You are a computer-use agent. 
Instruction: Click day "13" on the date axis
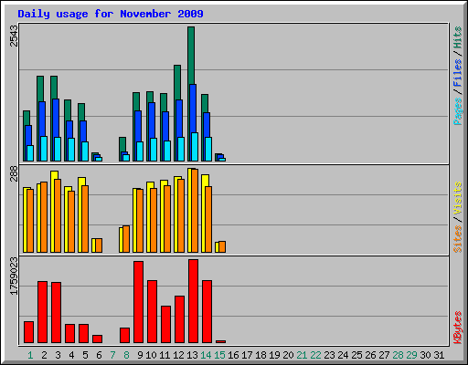click(192, 355)
